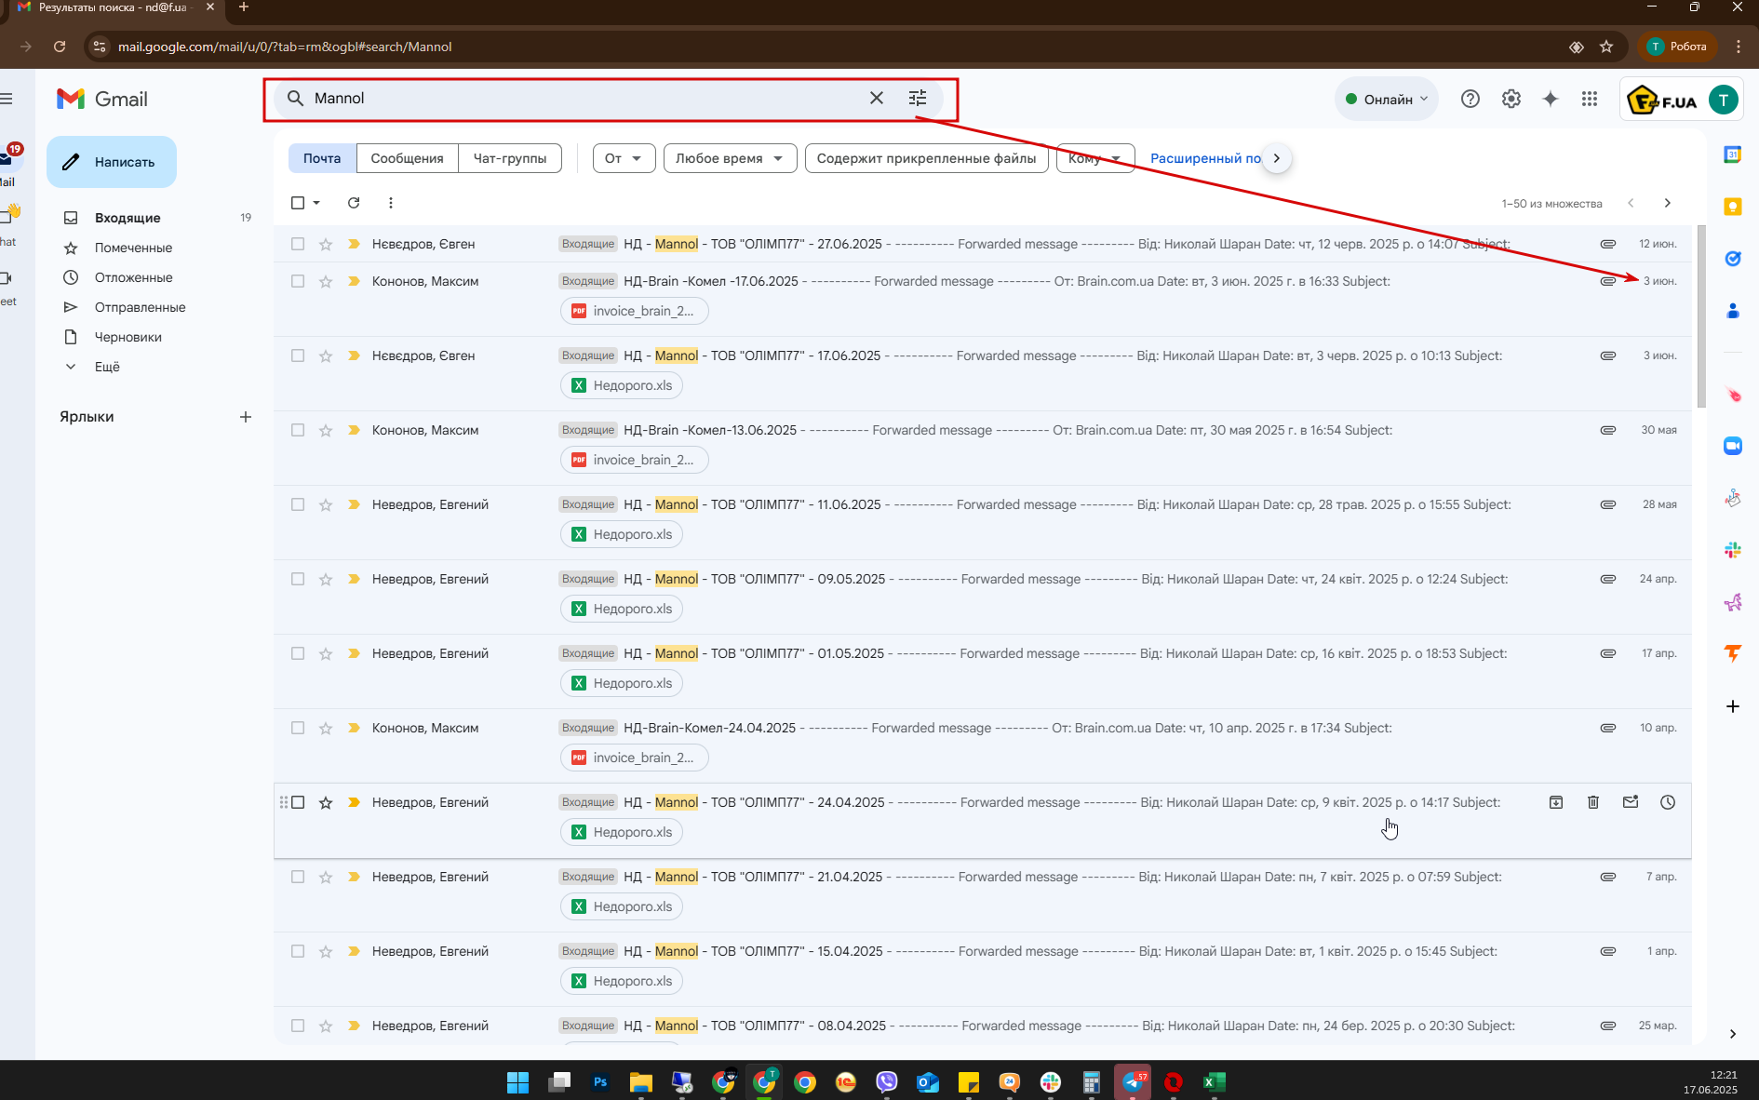Screen dimensions: 1759x1100
Task: Create new label plus button
Action: tap(246, 417)
